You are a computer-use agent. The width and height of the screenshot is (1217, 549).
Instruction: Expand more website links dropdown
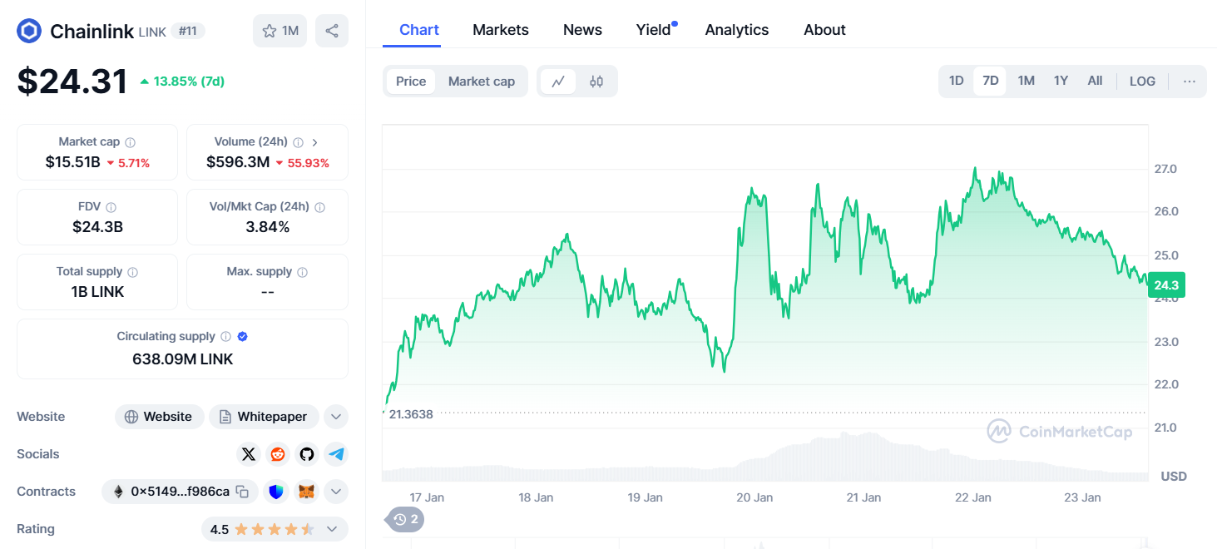[335, 417]
